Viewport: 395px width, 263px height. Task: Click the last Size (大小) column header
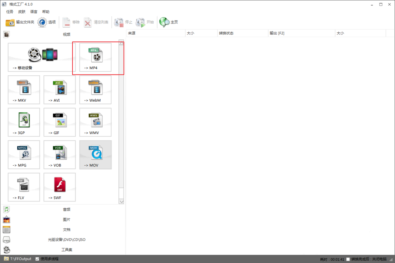tap(361, 33)
